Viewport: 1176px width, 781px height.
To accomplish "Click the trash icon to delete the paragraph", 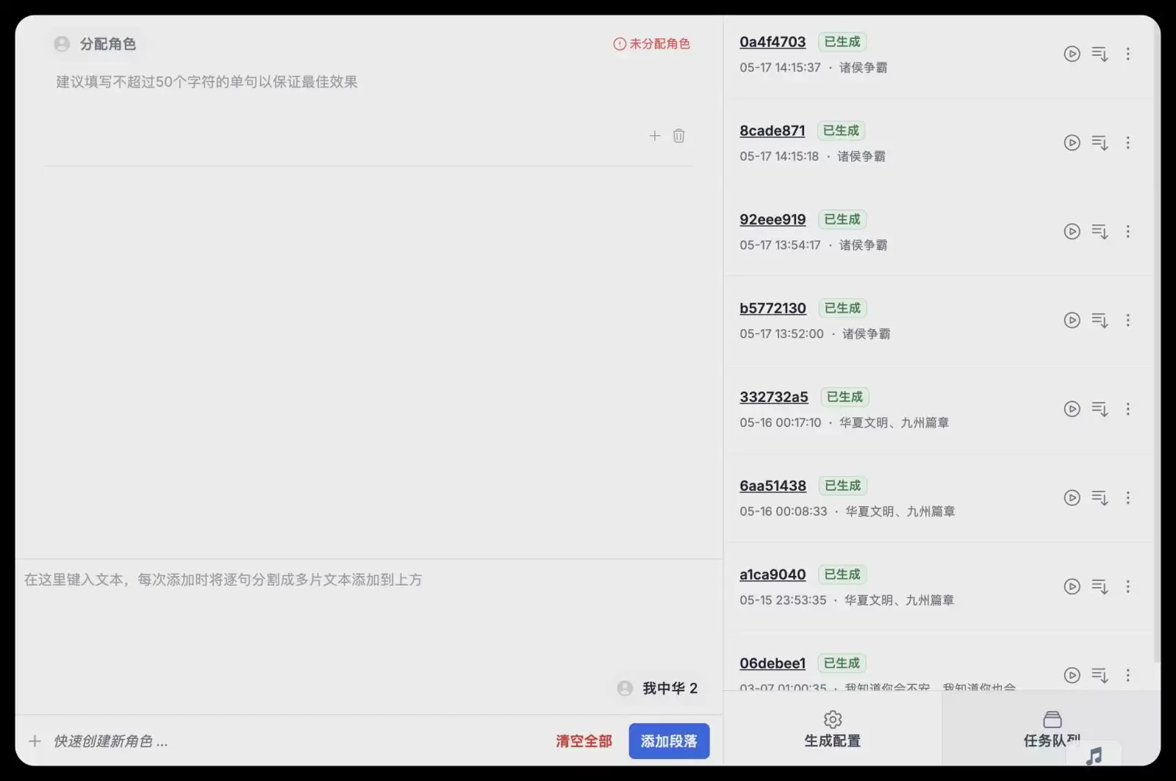I will [x=678, y=135].
